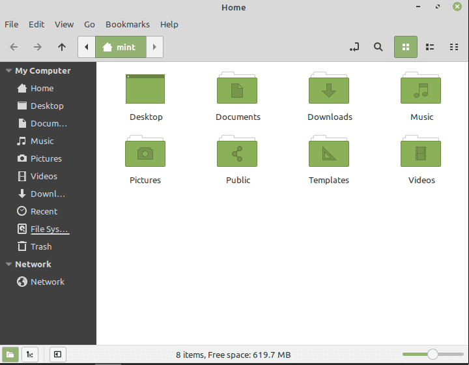Click the mint home path button
This screenshot has height=365, width=469.
click(120, 47)
